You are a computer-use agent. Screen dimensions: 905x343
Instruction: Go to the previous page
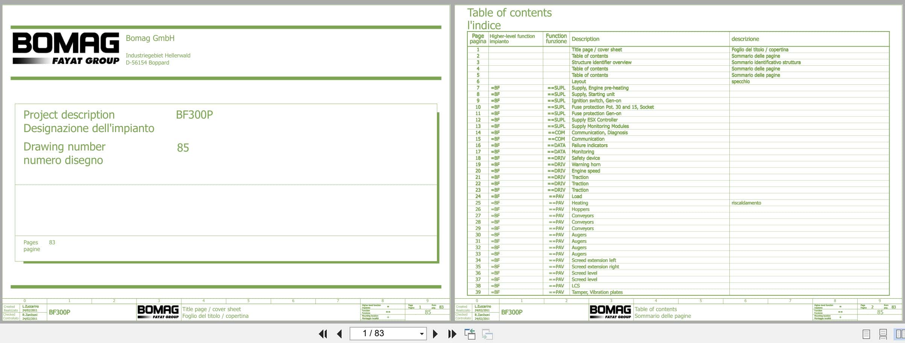[x=340, y=334]
